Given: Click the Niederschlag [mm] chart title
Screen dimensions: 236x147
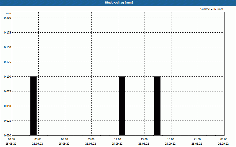Looking at the screenshot, I should point(119,3).
